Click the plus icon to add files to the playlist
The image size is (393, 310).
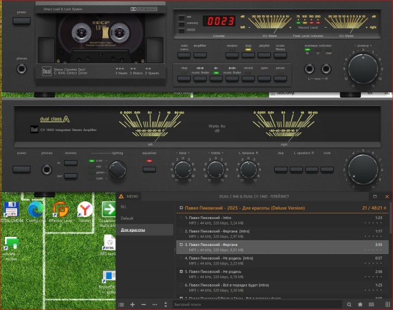click(x=133, y=304)
